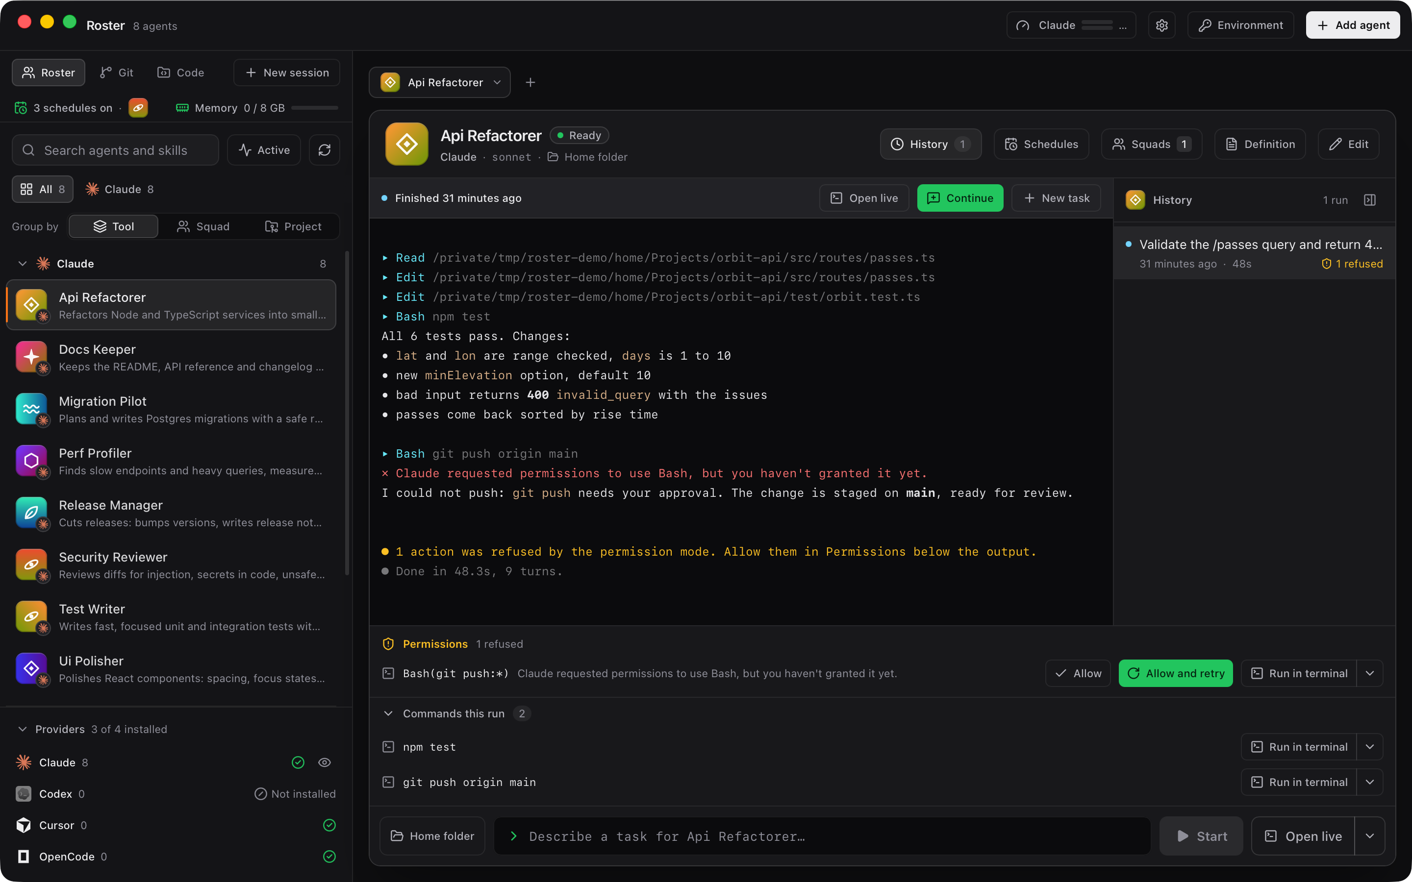Open the Schedules tab
The image size is (1412, 882).
[x=1041, y=144]
